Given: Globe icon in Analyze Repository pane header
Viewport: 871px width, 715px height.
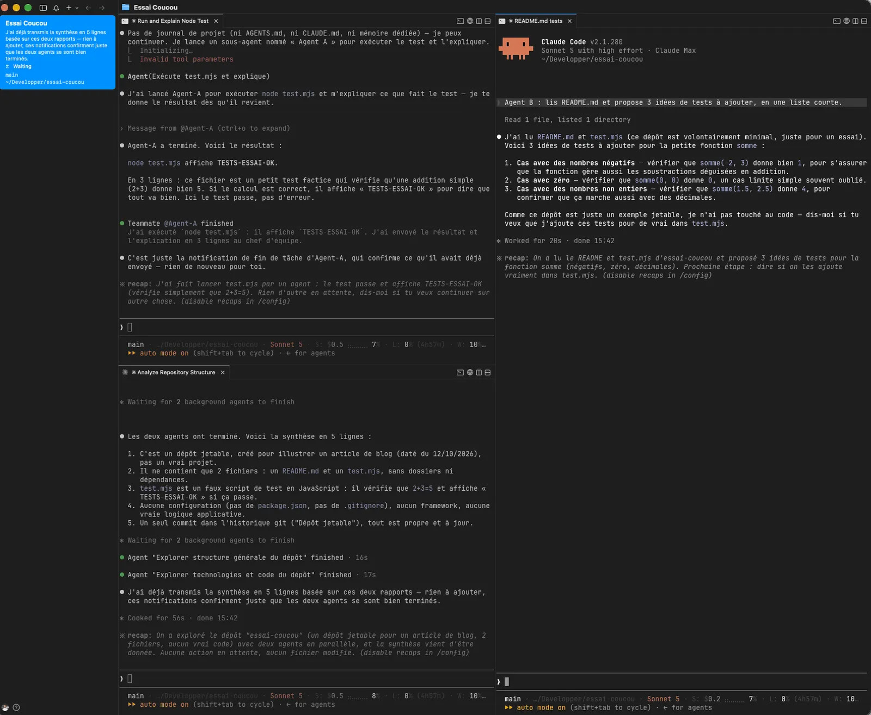Looking at the screenshot, I should pyautogui.click(x=470, y=373).
